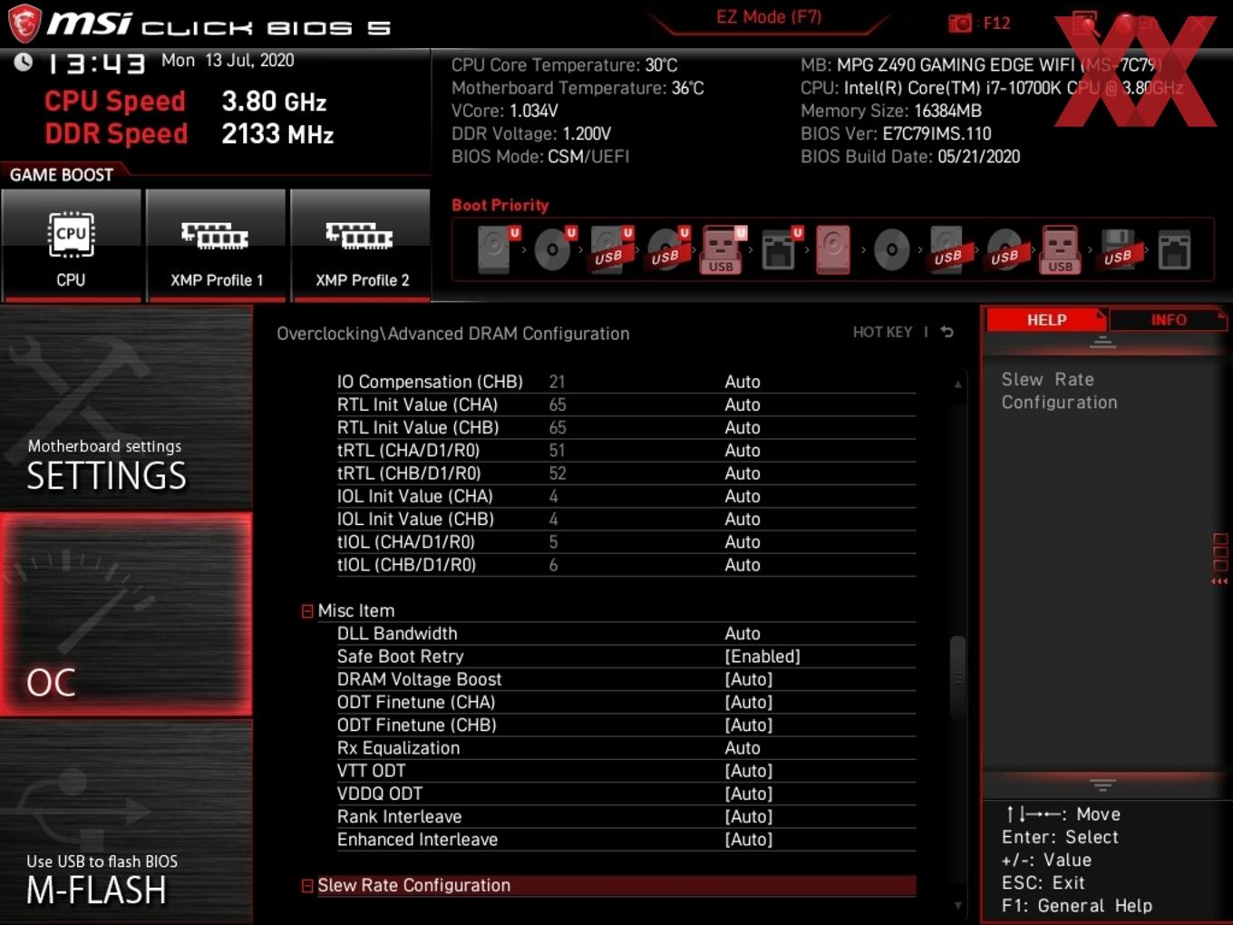
Task: Click the MSI dragon shield logo
Action: [24, 24]
